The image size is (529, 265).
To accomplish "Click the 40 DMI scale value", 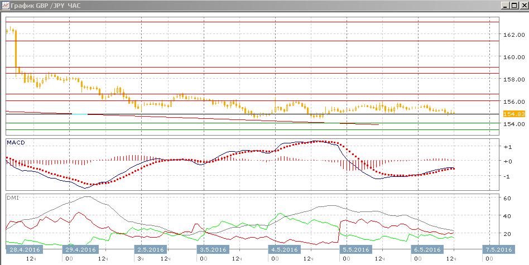I will tap(508, 216).
